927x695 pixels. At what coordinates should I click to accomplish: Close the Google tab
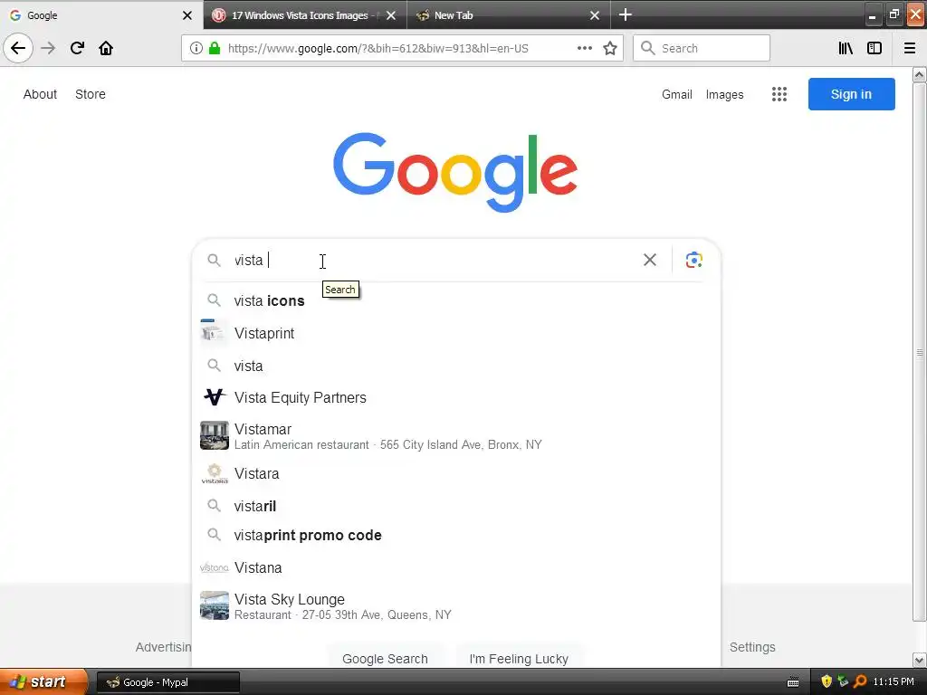tap(187, 15)
